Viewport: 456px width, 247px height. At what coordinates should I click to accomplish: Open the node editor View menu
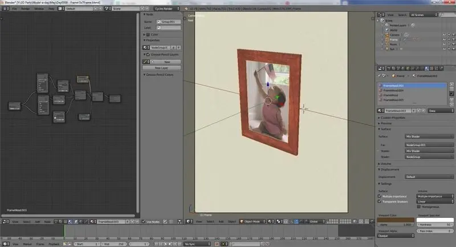pos(15,222)
